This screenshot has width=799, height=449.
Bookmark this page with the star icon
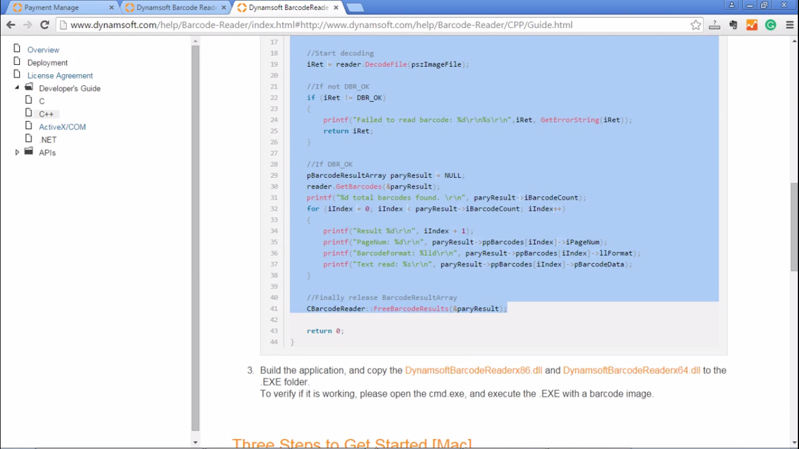(695, 25)
